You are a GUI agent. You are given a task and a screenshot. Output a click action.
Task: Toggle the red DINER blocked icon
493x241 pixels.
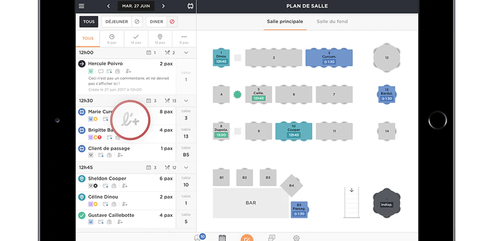click(x=172, y=22)
